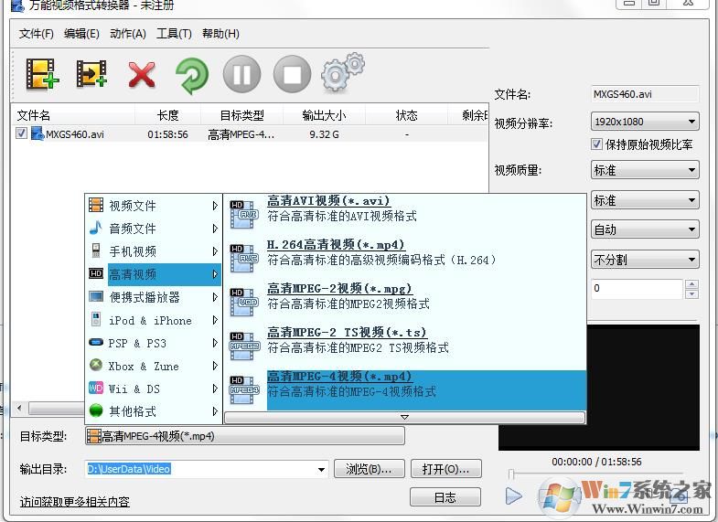718x522 pixels.
Task: Click the MPEG2 TS format icon
Action: (x=243, y=346)
